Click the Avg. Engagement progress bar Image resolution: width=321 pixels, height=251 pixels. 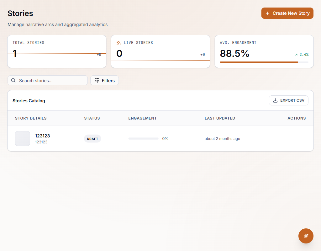click(x=264, y=62)
